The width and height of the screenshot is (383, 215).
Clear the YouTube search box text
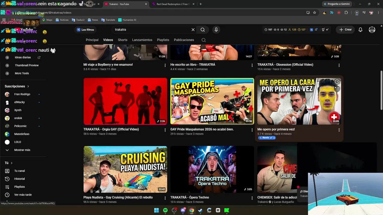[x=193, y=30]
